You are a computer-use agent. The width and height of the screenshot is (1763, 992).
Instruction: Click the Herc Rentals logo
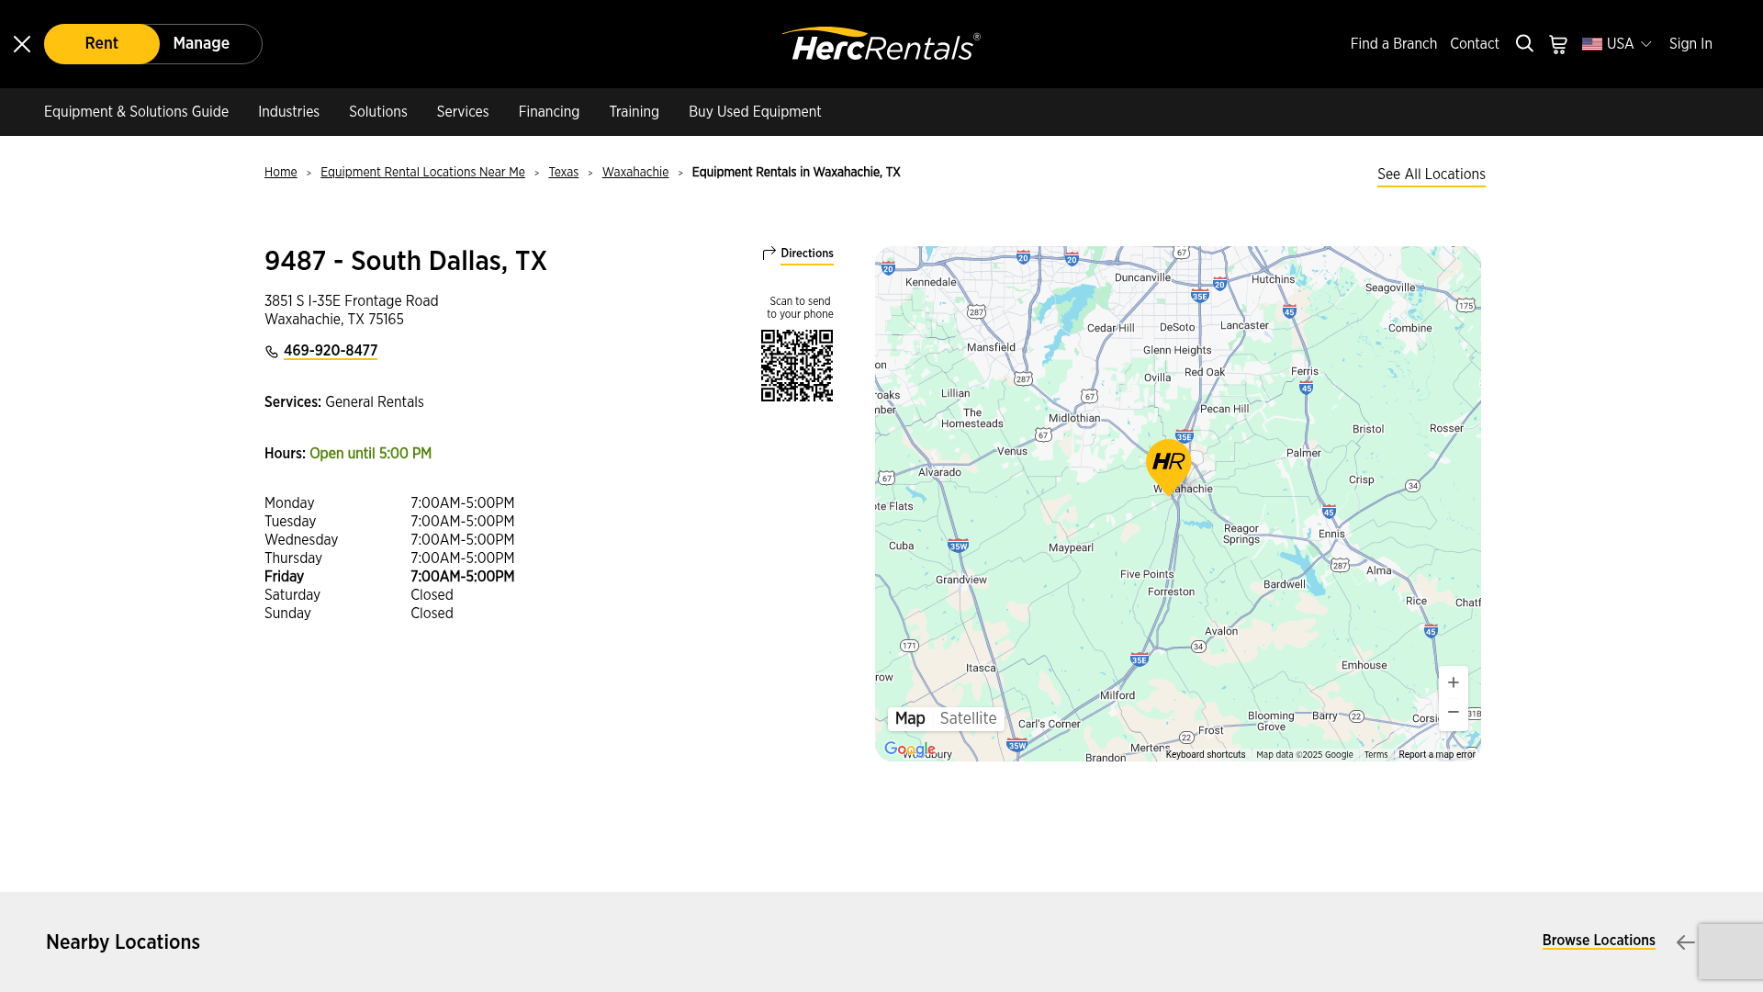[881, 44]
